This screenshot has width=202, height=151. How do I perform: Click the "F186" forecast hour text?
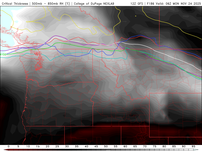click(150, 4)
